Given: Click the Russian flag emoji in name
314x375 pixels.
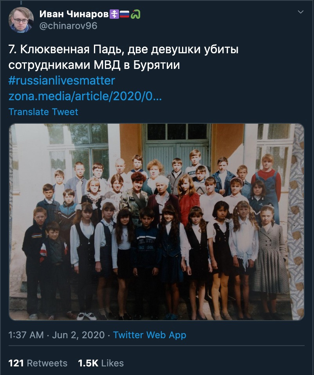Looking at the screenshot, I should pyautogui.click(x=125, y=14).
